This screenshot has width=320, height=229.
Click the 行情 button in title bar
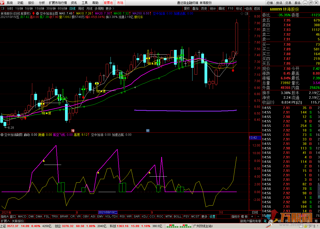(270, 3)
